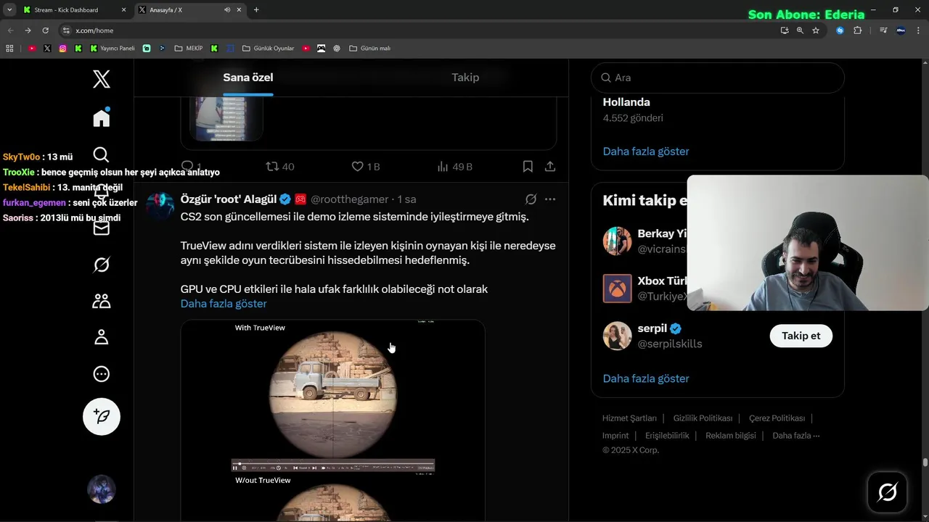Image resolution: width=929 pixels, height=522 pixels.
Task: Open the Gizlilik Politikası footer link
Action: (x=703, y=418)
